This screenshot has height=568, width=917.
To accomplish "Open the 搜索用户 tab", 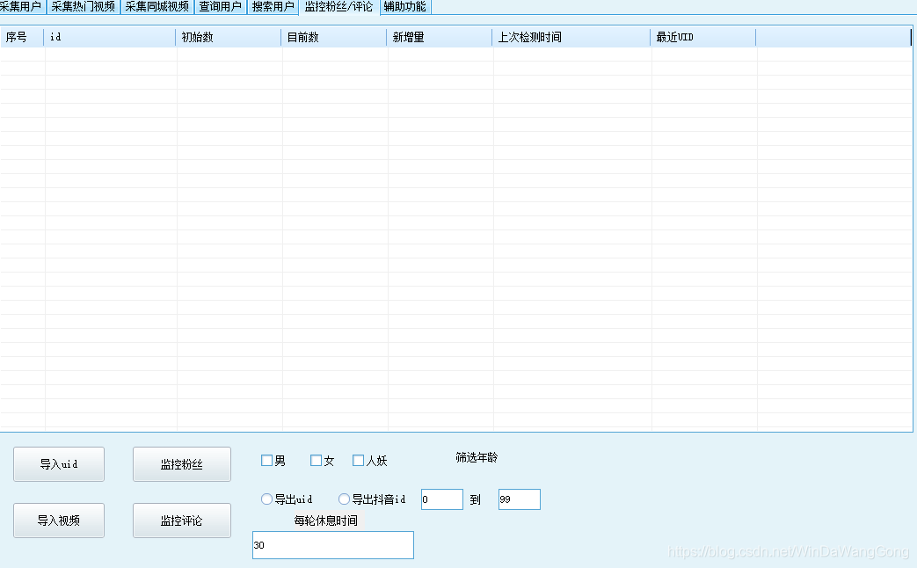I will point(273,7).
